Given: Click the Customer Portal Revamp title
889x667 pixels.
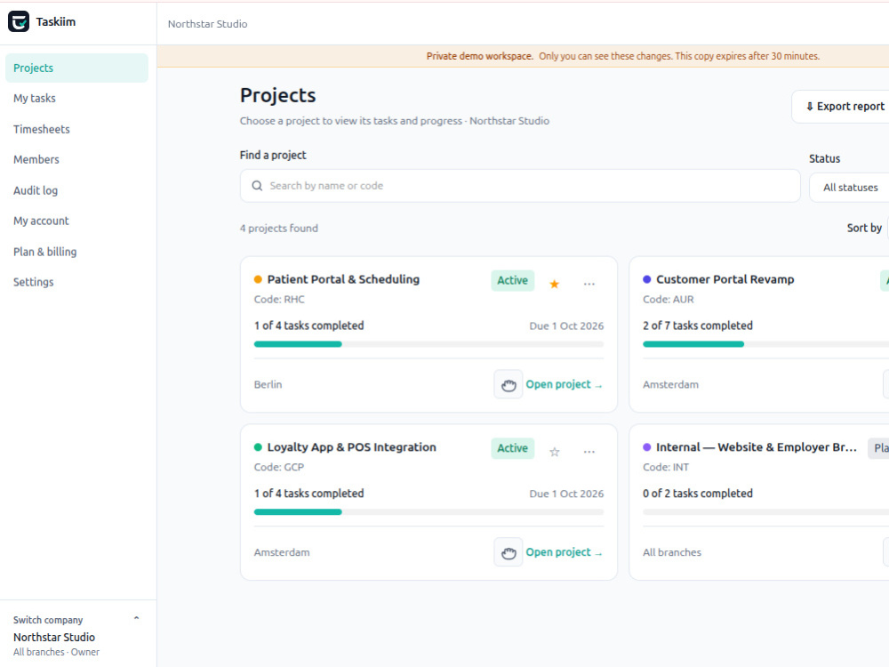Looking at the screenshot, I should [x=725, y=279].
